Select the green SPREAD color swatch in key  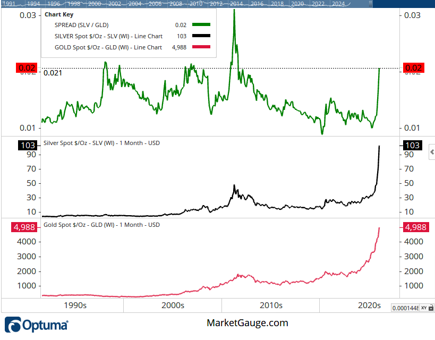click(201, 24)
